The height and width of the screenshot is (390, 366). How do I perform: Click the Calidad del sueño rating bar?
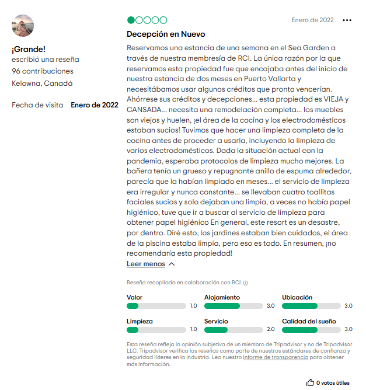tap(311, 330)
